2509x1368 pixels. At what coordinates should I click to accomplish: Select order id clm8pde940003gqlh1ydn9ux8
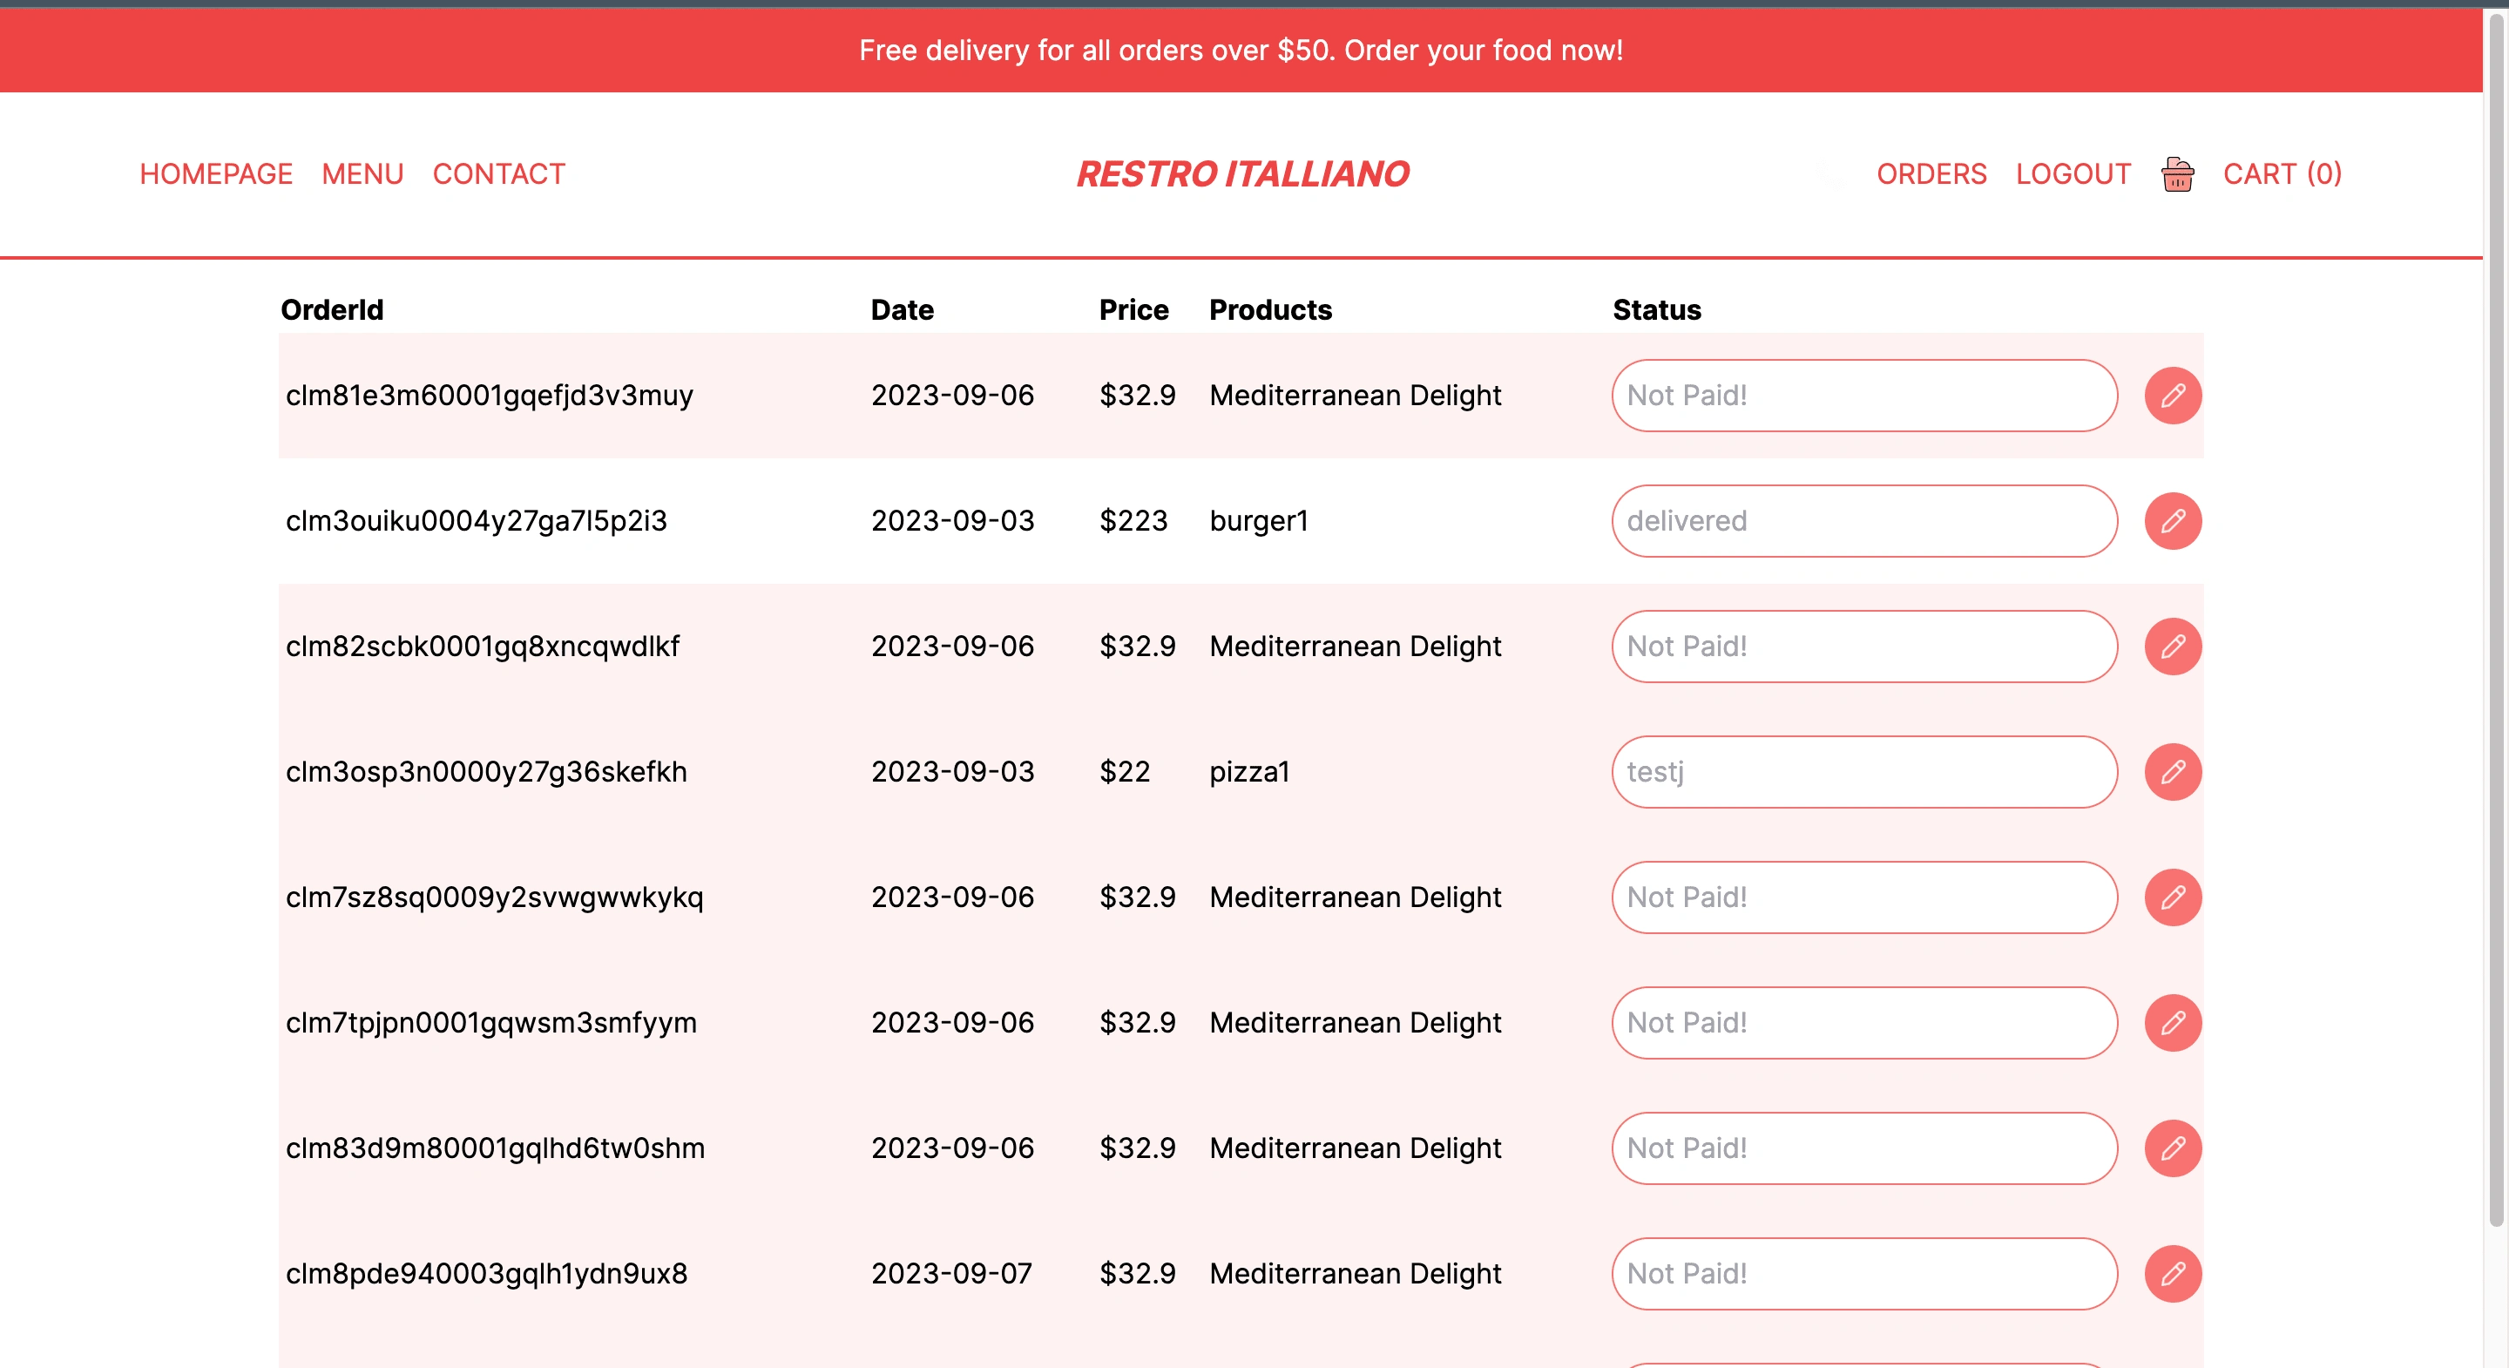point(486,1275)
